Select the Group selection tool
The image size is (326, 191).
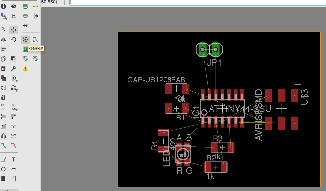[3, 30]
